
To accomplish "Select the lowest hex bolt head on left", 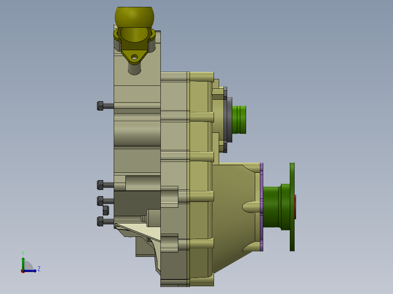I will point(100,221).
